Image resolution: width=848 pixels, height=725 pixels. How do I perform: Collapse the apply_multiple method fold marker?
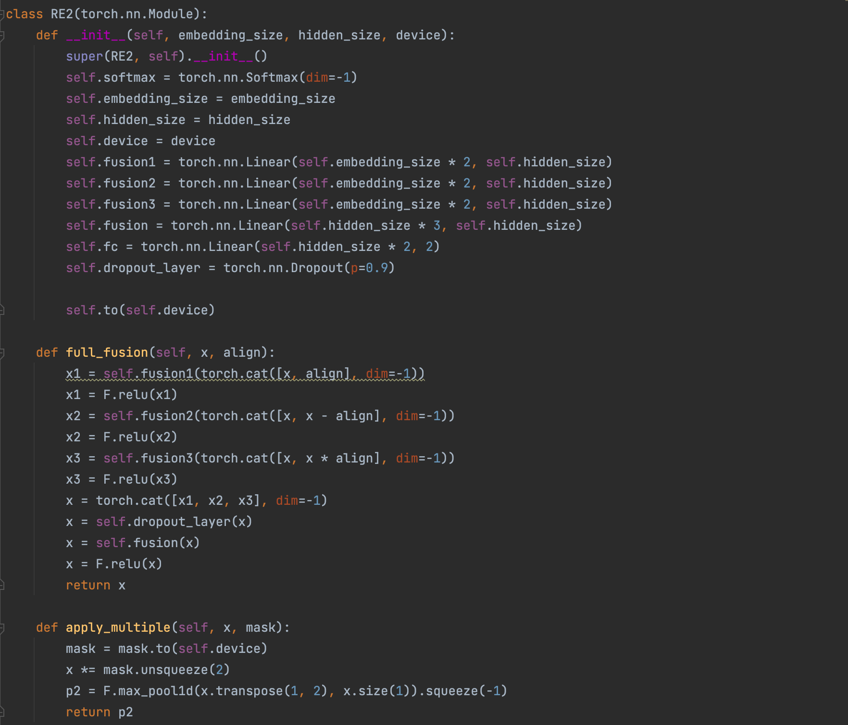coord(2,628)
